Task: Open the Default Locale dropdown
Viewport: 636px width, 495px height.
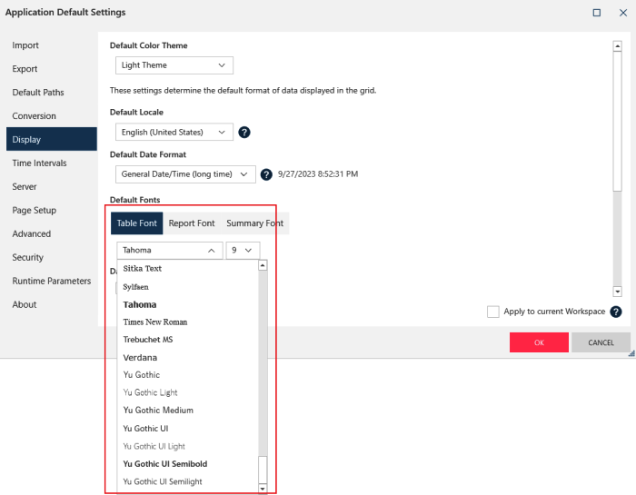Action: [174, 133]
